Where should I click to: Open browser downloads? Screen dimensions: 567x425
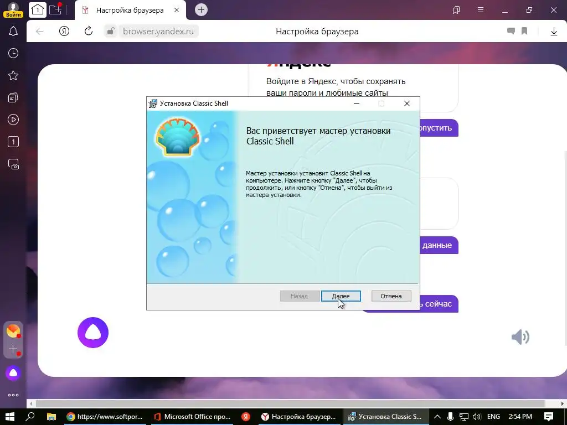tap(554, 32)
